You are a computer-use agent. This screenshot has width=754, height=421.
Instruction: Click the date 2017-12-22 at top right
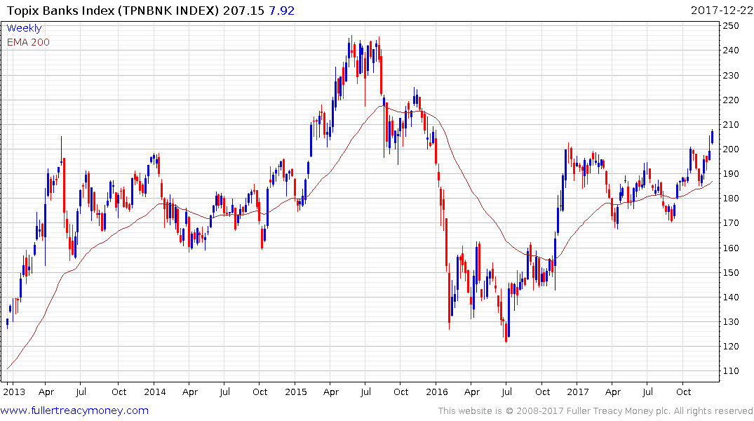pyautogui.click(x=721, y=10)
